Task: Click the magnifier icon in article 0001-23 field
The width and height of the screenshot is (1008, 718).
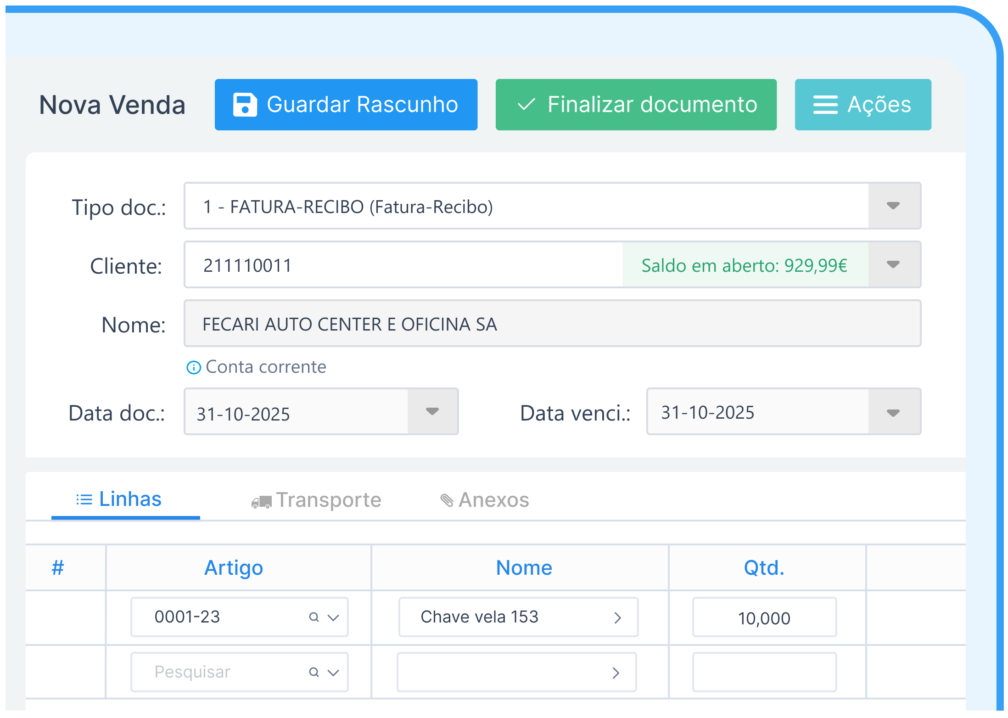Action: point(314,617)
